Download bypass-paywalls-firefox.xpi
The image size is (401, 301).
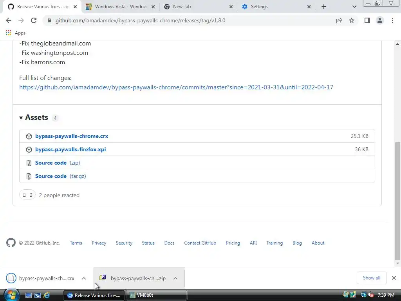coord(70,149)
